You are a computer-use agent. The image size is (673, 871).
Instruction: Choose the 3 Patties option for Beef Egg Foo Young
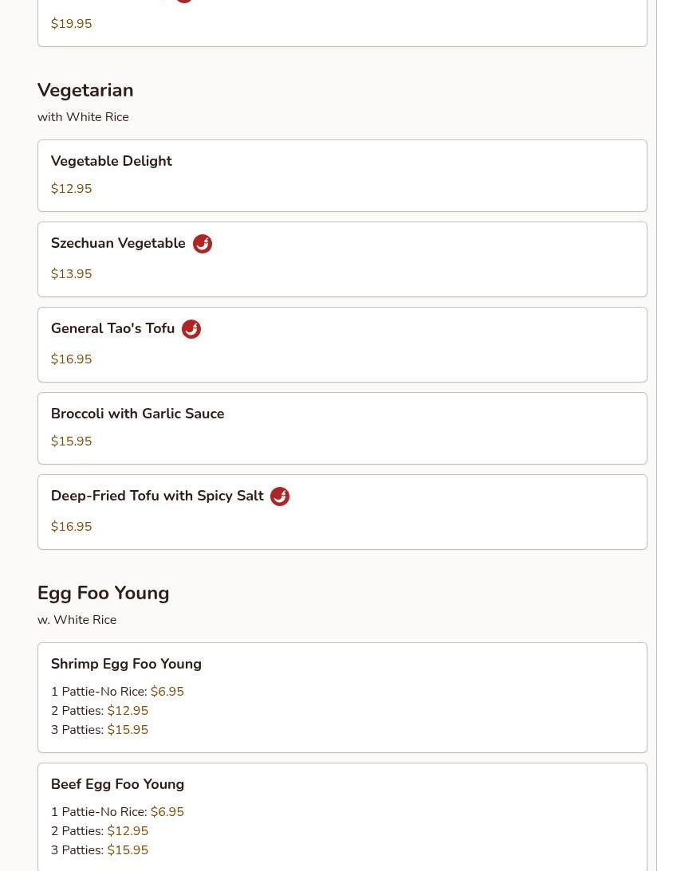(100, 850)
